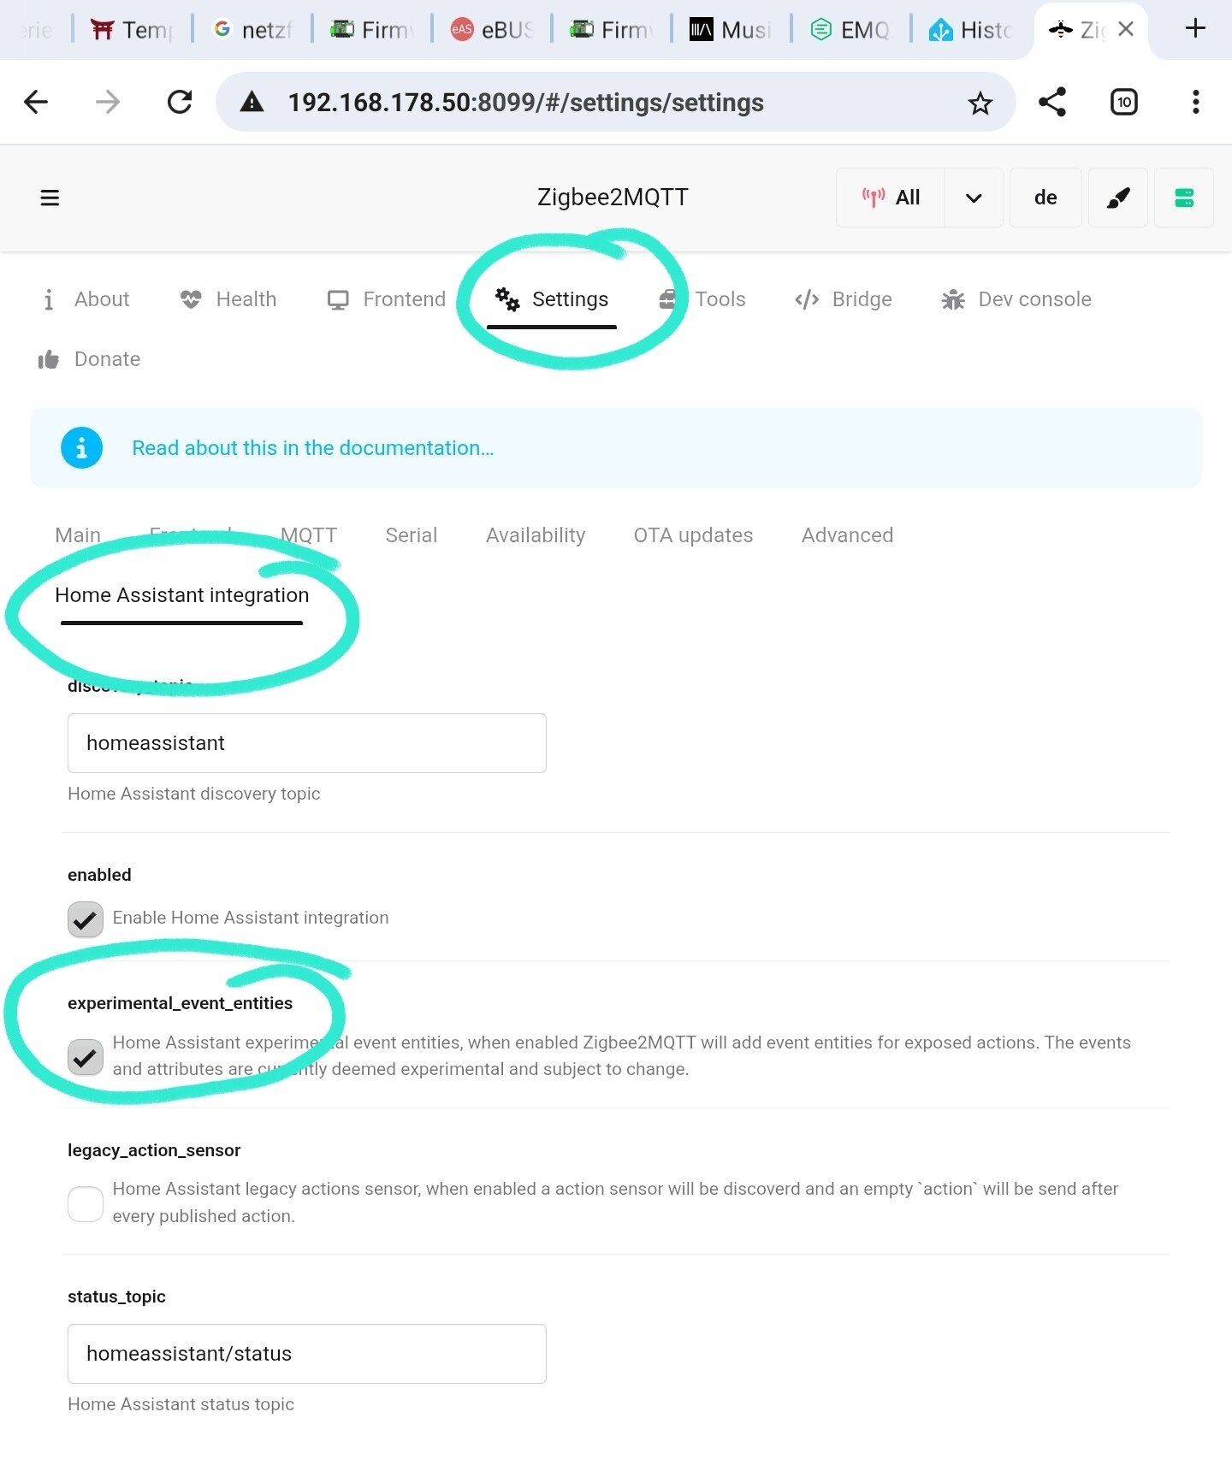1232x1459 pixels.
Task: Open the 'Read about this in the documentation' link
Action: 312,448
